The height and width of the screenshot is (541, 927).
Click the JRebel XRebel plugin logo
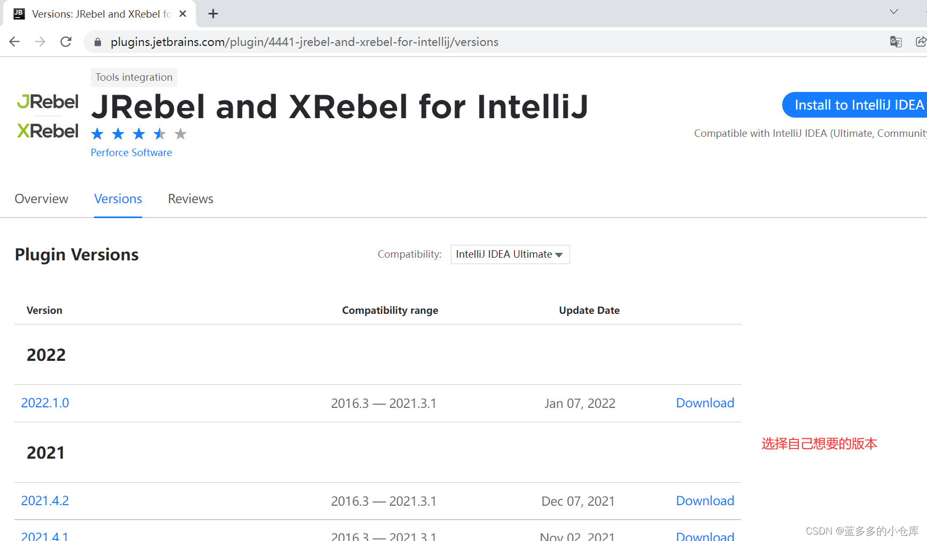pos(48,116)
